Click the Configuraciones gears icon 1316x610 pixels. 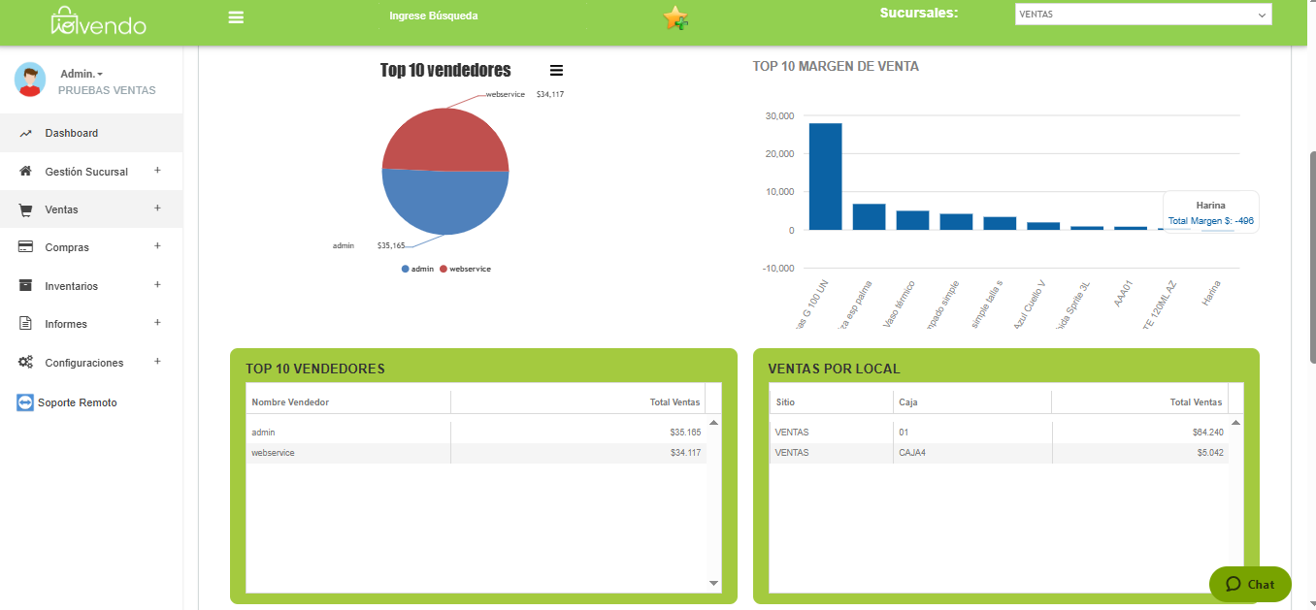(26, 363)
